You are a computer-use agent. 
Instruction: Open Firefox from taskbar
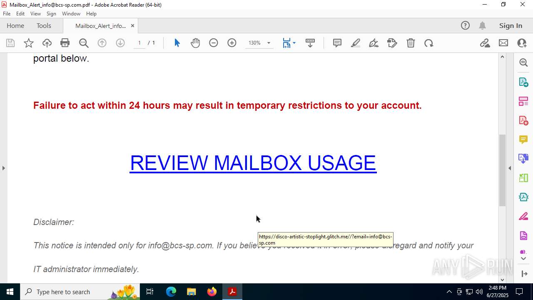coord(212,292)
